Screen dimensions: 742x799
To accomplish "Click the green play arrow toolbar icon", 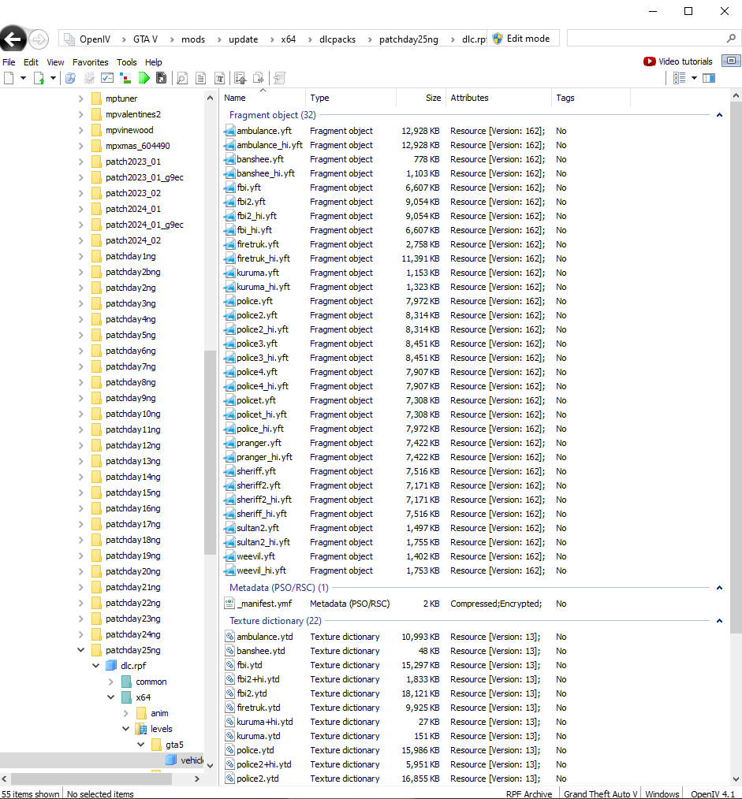I will click(144, 78).
